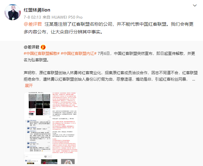Click the trailing ellipsis before 展开
The width and height of the screenshot is (203, 166).
click(x=194, y=80)
